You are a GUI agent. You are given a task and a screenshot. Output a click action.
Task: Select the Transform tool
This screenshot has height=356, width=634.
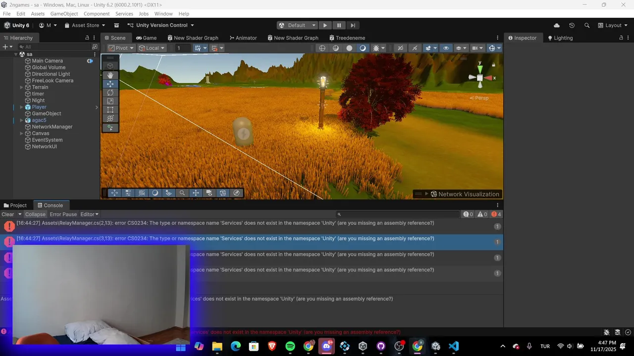click(x=110, y=118)
